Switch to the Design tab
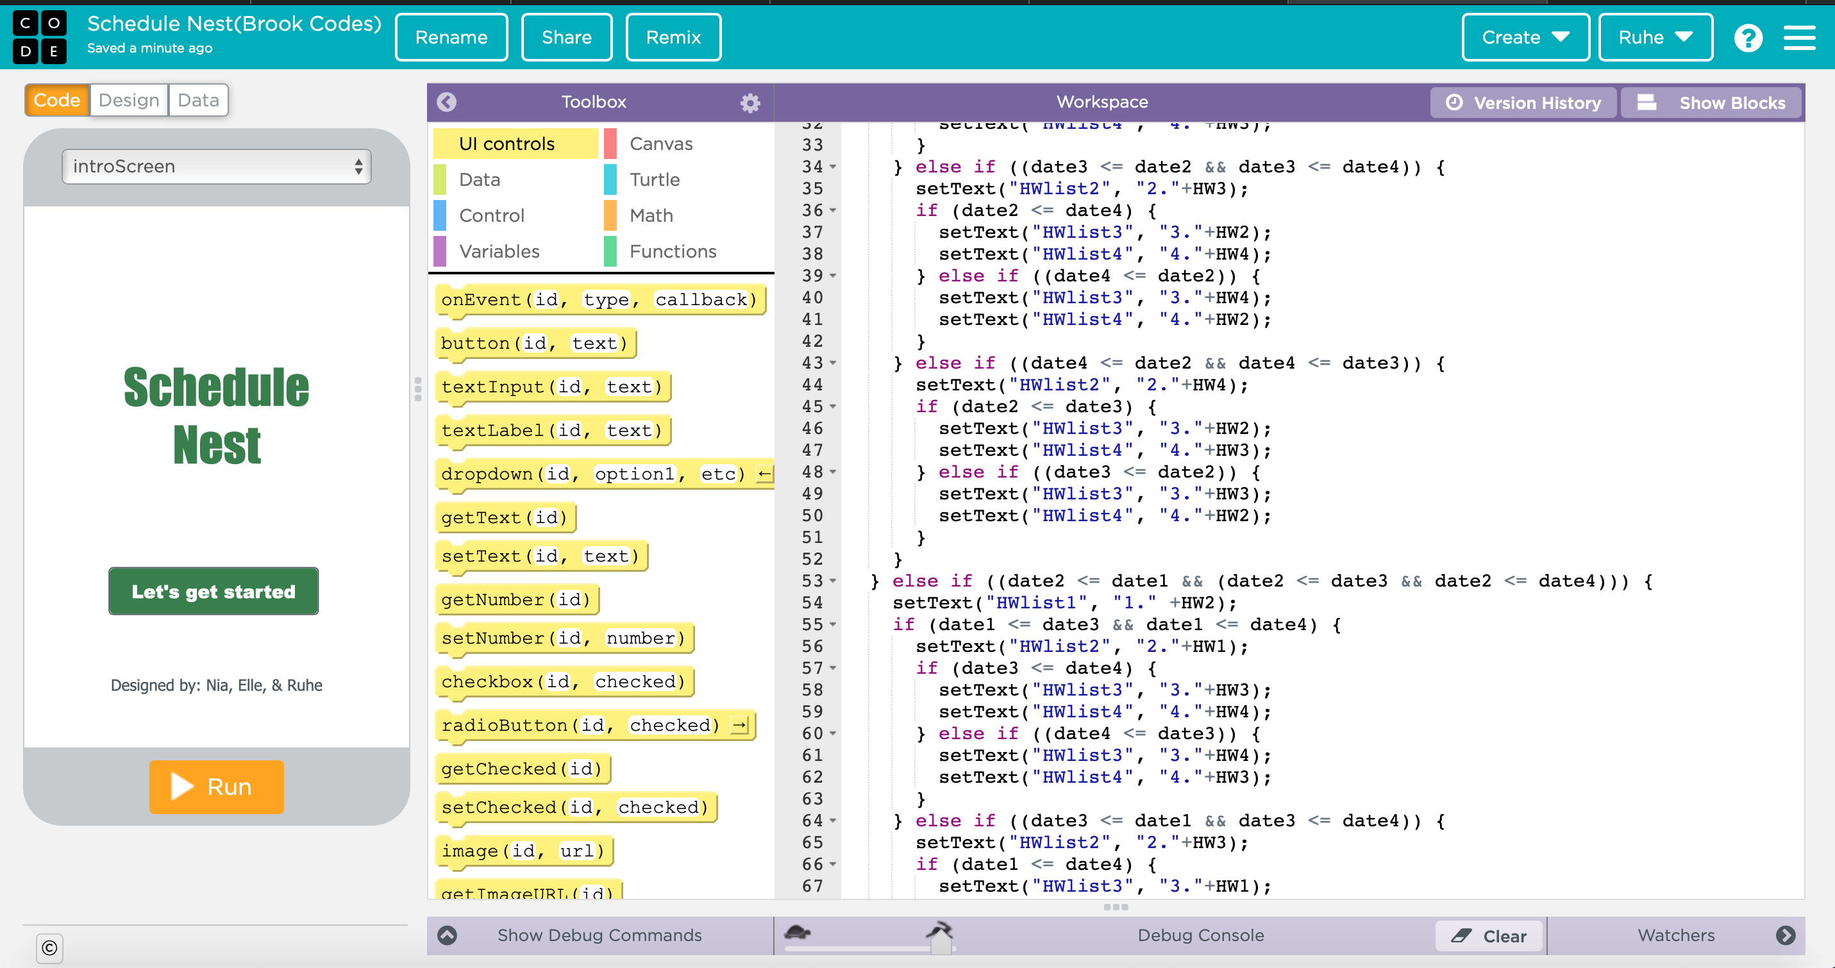Screen dimensions: 1835x968 [129, 101]
